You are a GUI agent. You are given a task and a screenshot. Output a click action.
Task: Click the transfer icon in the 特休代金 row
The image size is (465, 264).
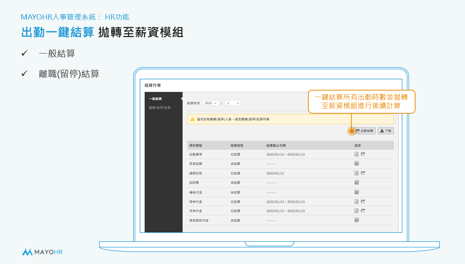(363, 201)
